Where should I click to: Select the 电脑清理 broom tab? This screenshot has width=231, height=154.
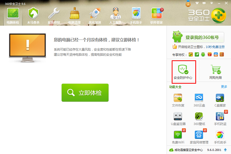click(74, 16)
